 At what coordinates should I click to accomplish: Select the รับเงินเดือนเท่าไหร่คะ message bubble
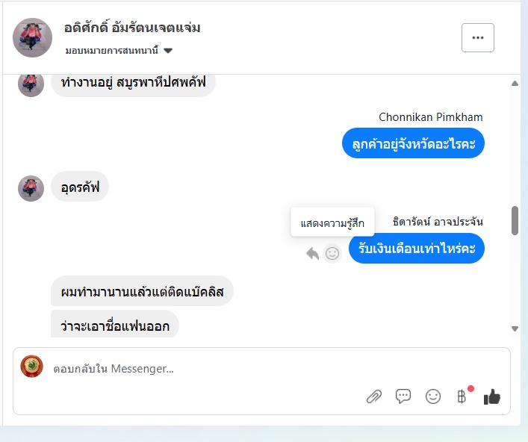416,249
